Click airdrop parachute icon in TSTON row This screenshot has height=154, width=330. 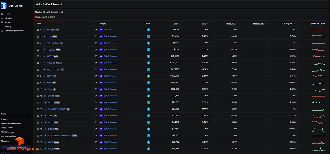(96, 30)
